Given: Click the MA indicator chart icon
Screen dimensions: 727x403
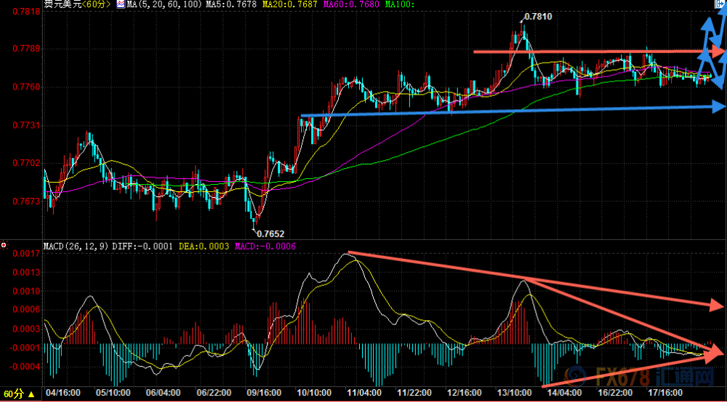Looking at the screenshot, I should click(121, 5).
